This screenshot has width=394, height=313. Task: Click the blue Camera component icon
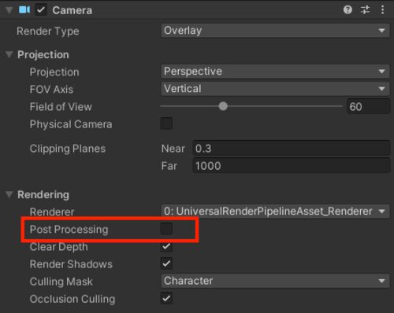[x=24, y=10]
